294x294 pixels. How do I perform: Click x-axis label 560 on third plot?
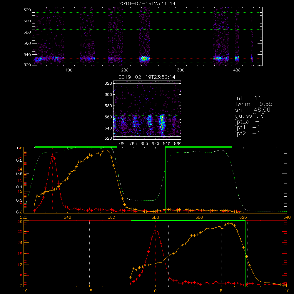click(111, 217)
